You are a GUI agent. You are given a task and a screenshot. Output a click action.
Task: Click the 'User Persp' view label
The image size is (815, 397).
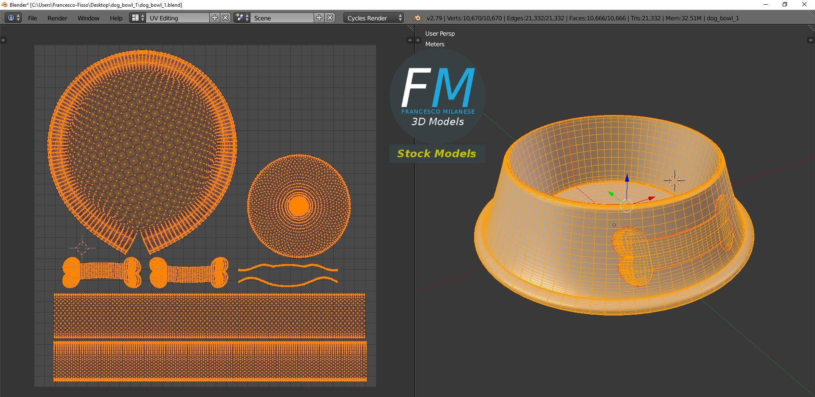440,34
